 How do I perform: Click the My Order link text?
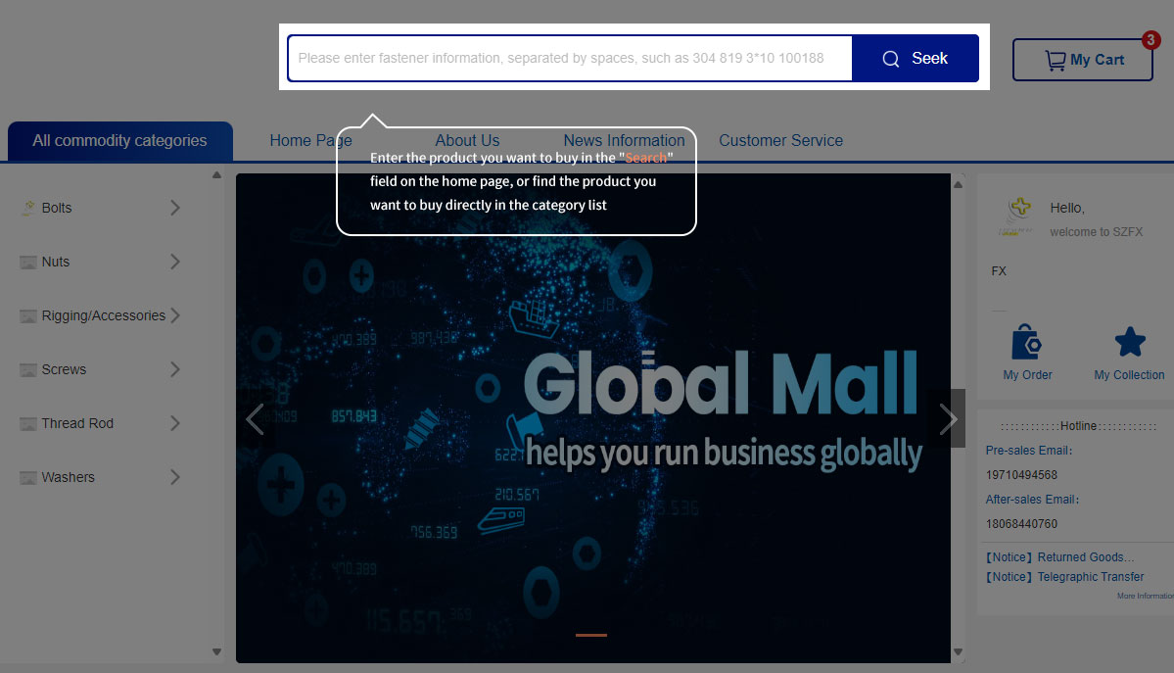(1027, 375)
